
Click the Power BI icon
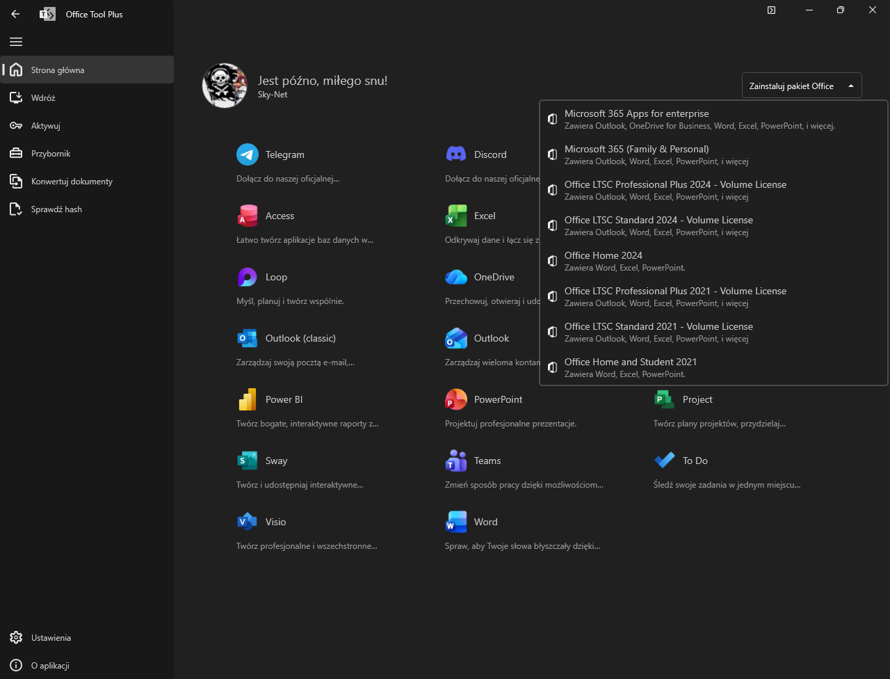click(x=248, y=399)
